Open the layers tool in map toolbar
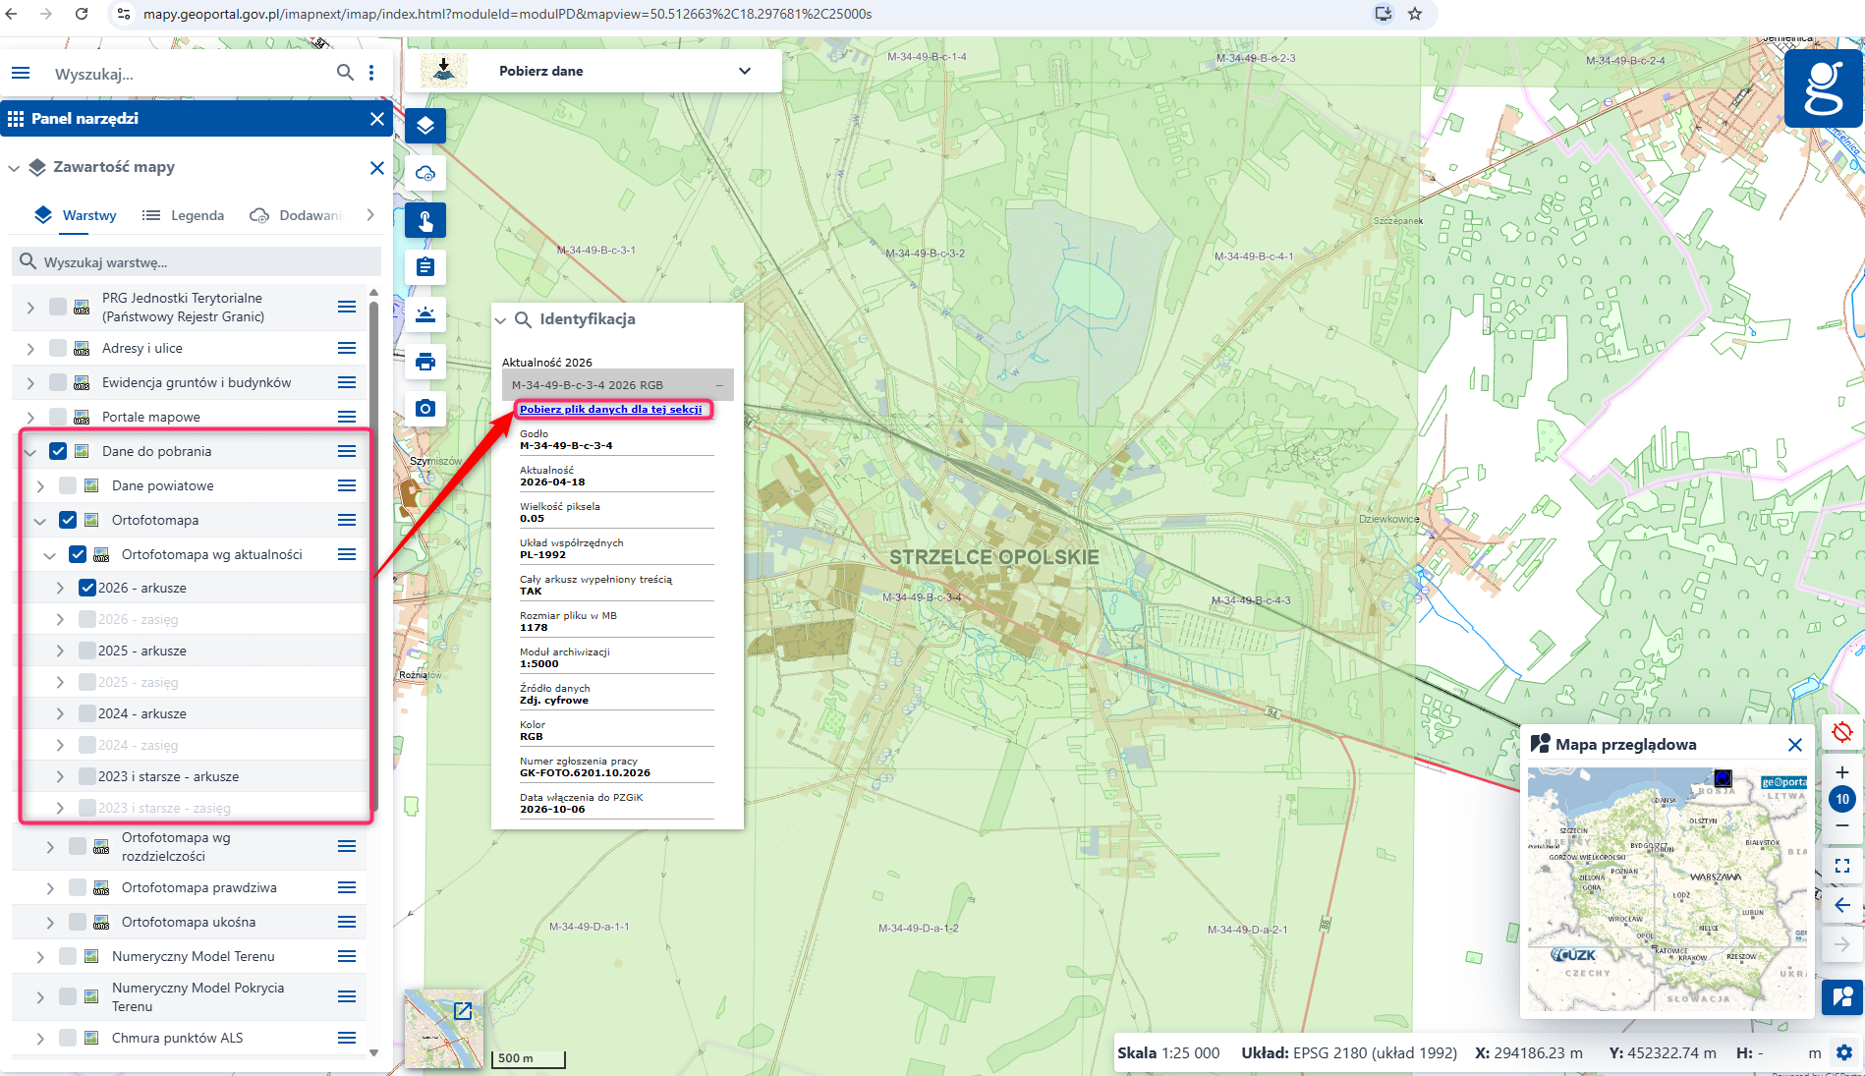 (425, 126)
